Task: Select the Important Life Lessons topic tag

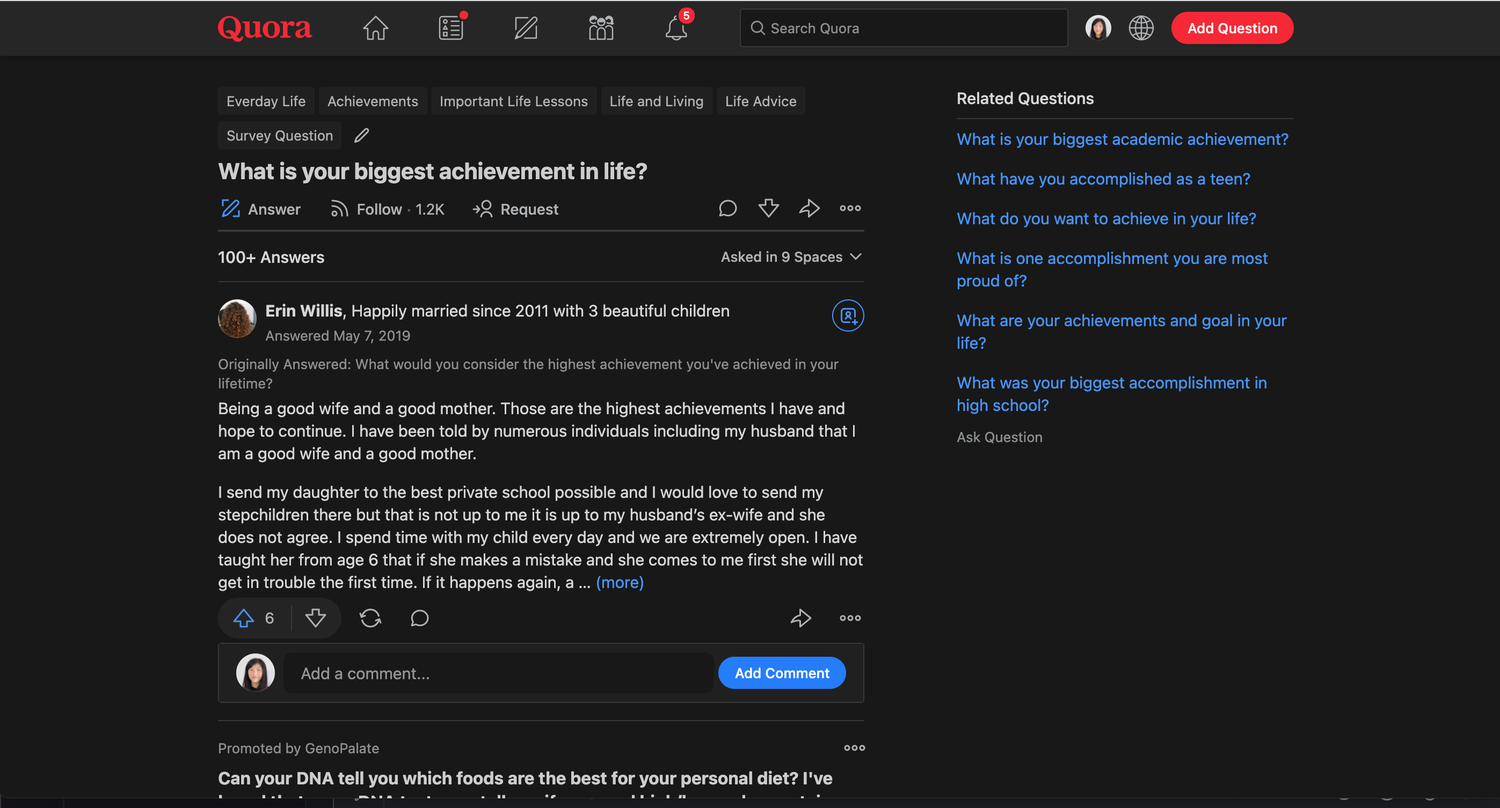Action: click(513, 101)
